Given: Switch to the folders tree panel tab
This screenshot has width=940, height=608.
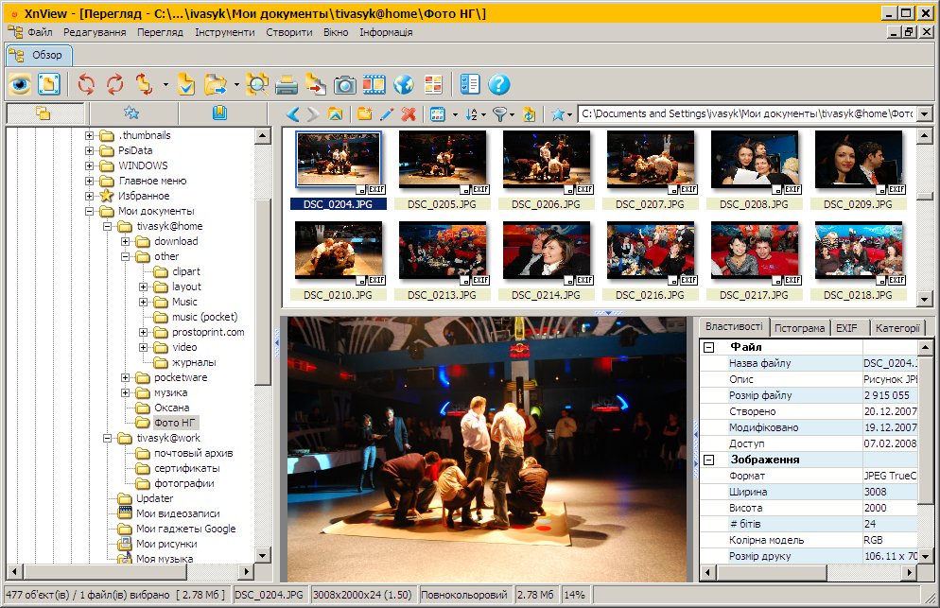Looking at the screenshot, I should click(43, 113).
